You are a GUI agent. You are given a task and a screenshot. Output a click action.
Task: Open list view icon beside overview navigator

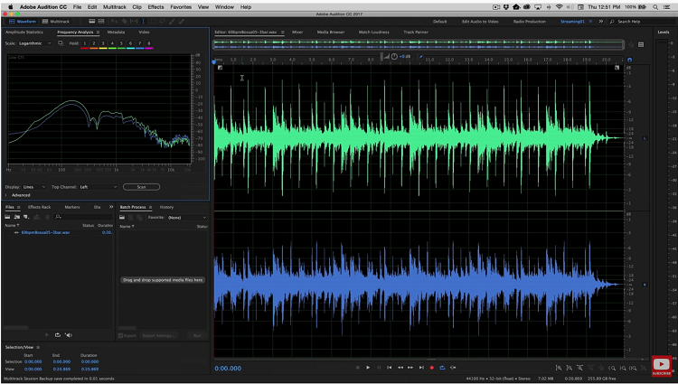(641, 44)
